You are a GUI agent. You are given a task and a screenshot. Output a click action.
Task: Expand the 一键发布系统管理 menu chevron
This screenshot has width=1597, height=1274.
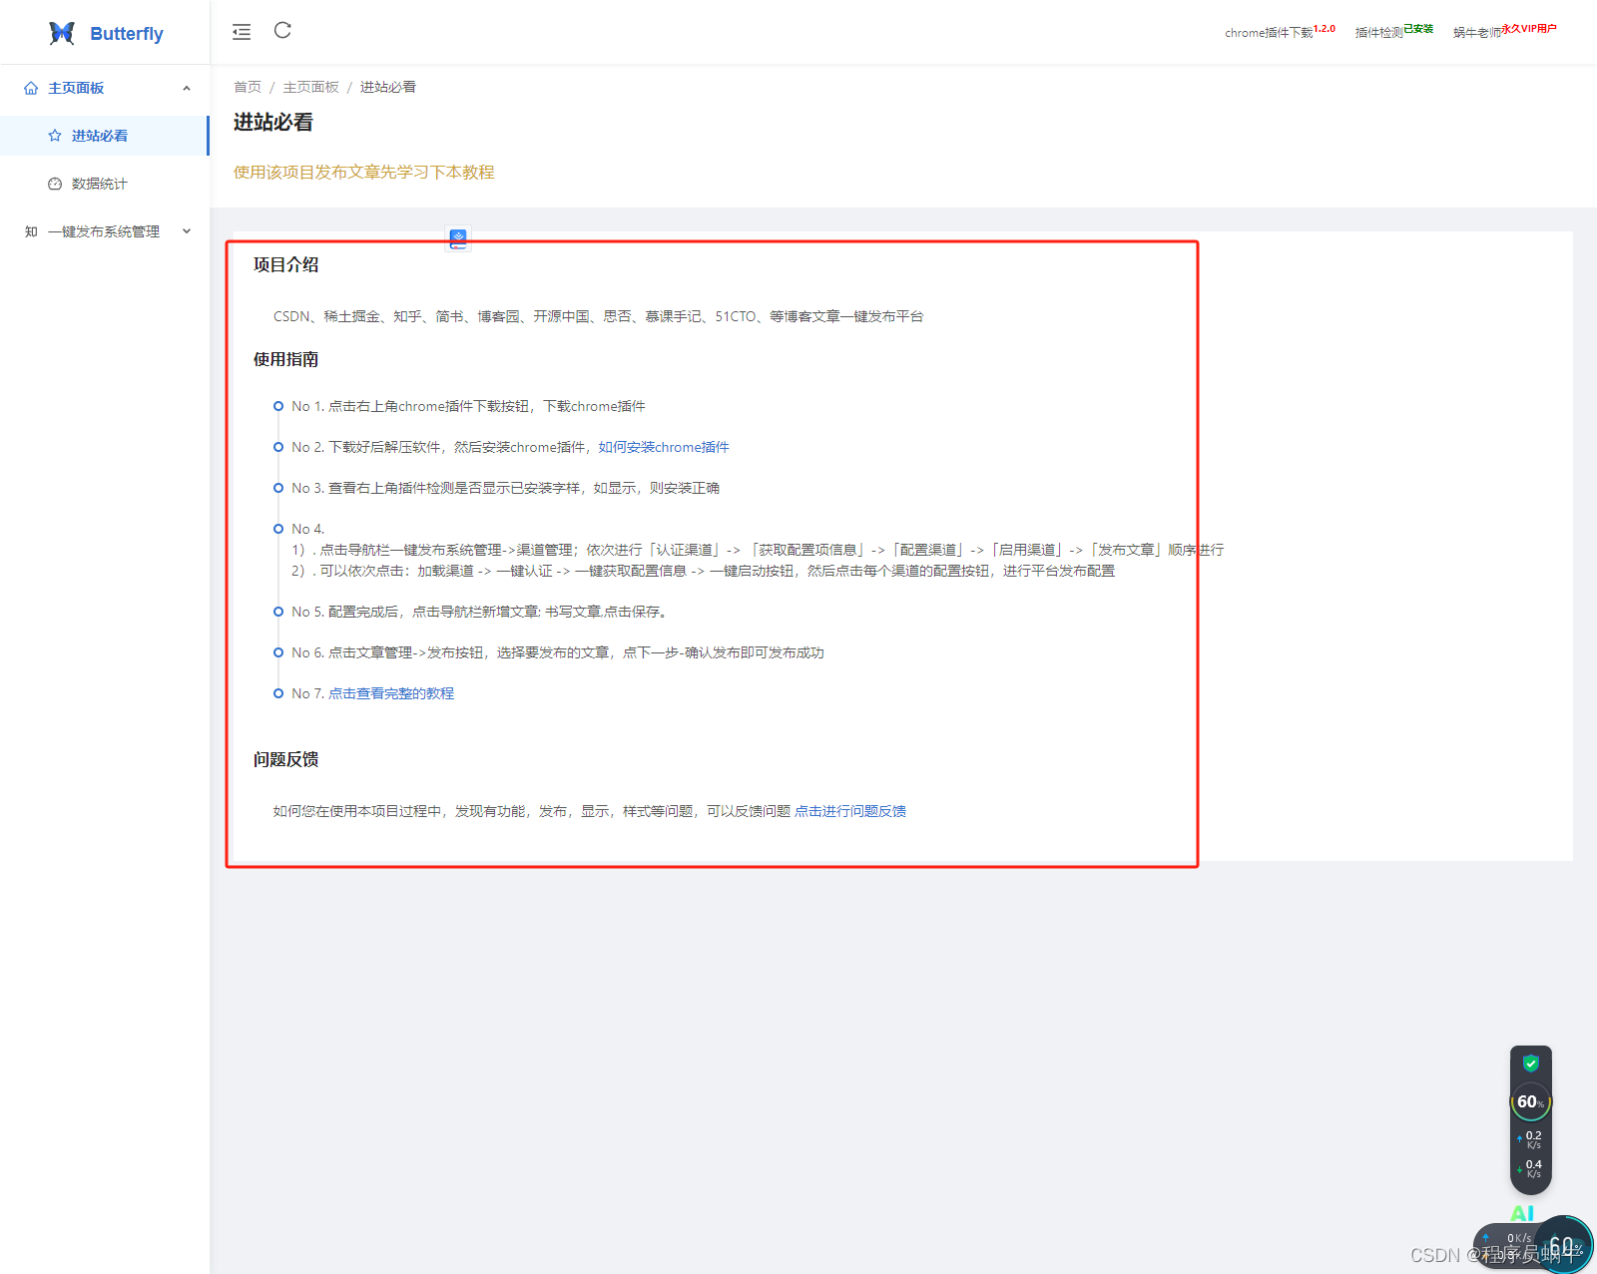point(187,231)
